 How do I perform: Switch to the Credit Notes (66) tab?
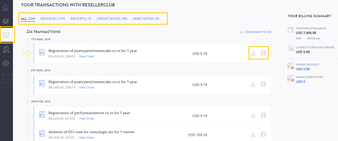[112, 19]
